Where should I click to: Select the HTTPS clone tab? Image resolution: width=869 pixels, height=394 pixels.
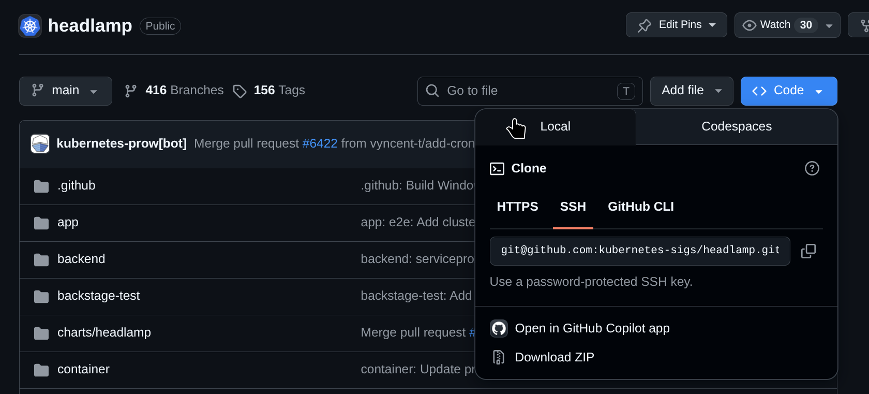pyautogui.click(x=517, y=207)
